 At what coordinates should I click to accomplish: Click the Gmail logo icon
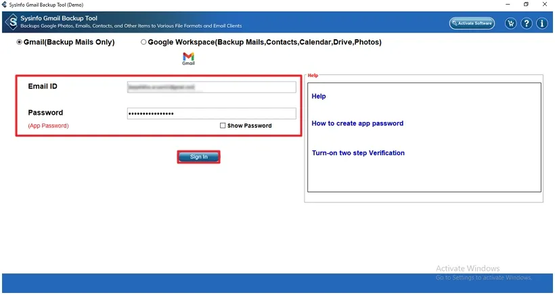(x=188, y=59)
